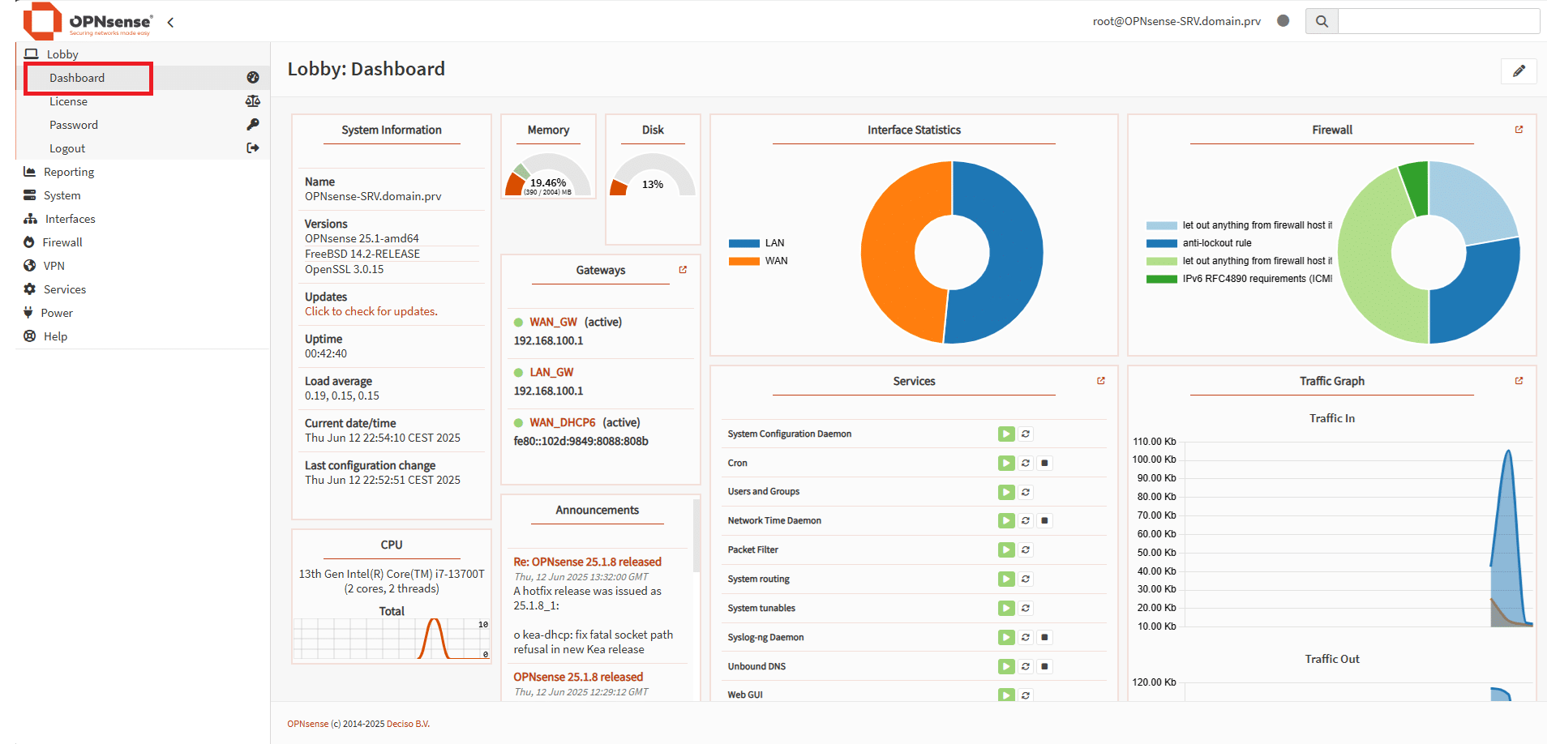
Task: Restart the Network Time Daemon
Action: (1026, 520)
